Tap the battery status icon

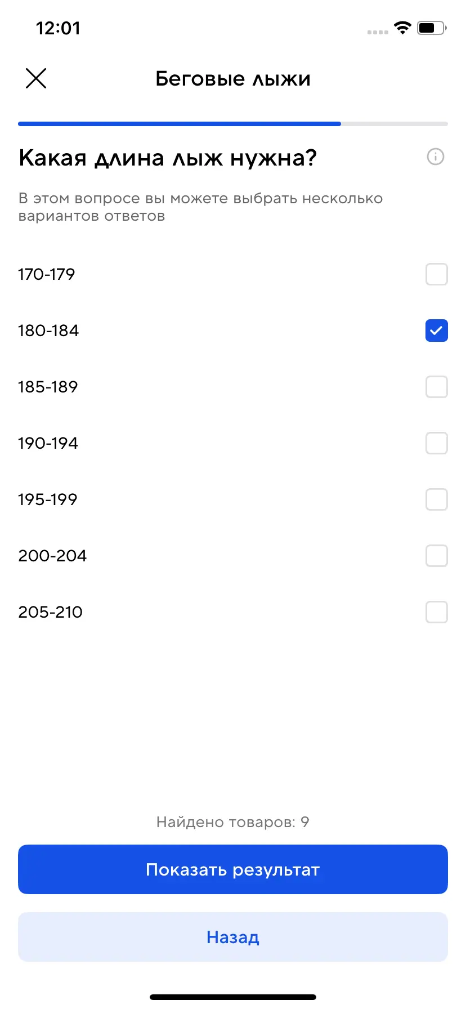click(431, 28)
